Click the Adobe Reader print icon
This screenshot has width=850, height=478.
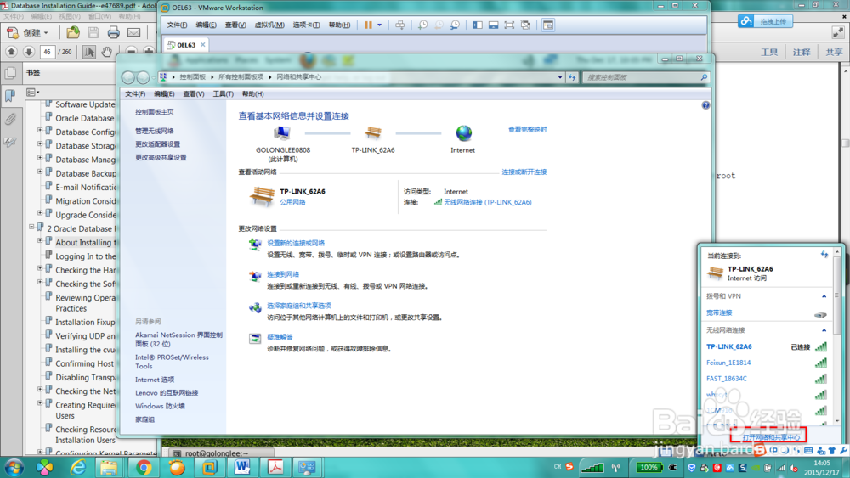click(x=113, y=32)
